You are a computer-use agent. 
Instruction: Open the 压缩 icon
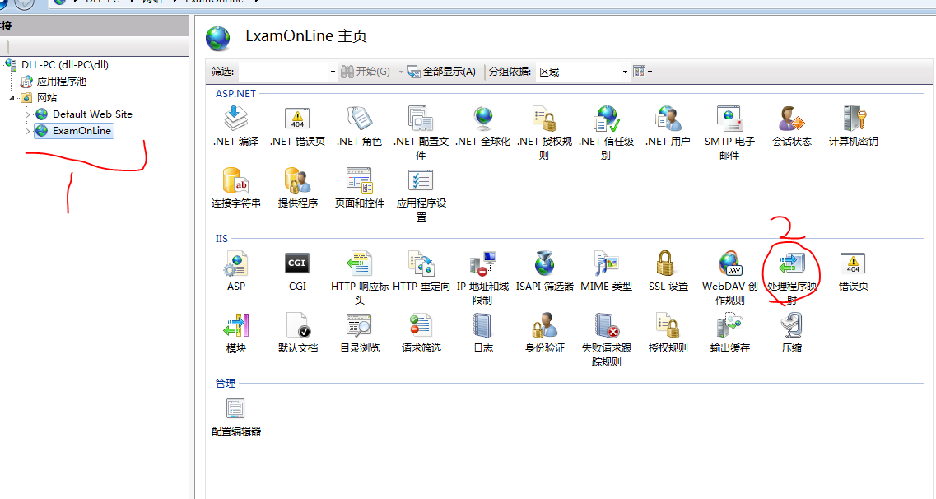coord(792,325)
